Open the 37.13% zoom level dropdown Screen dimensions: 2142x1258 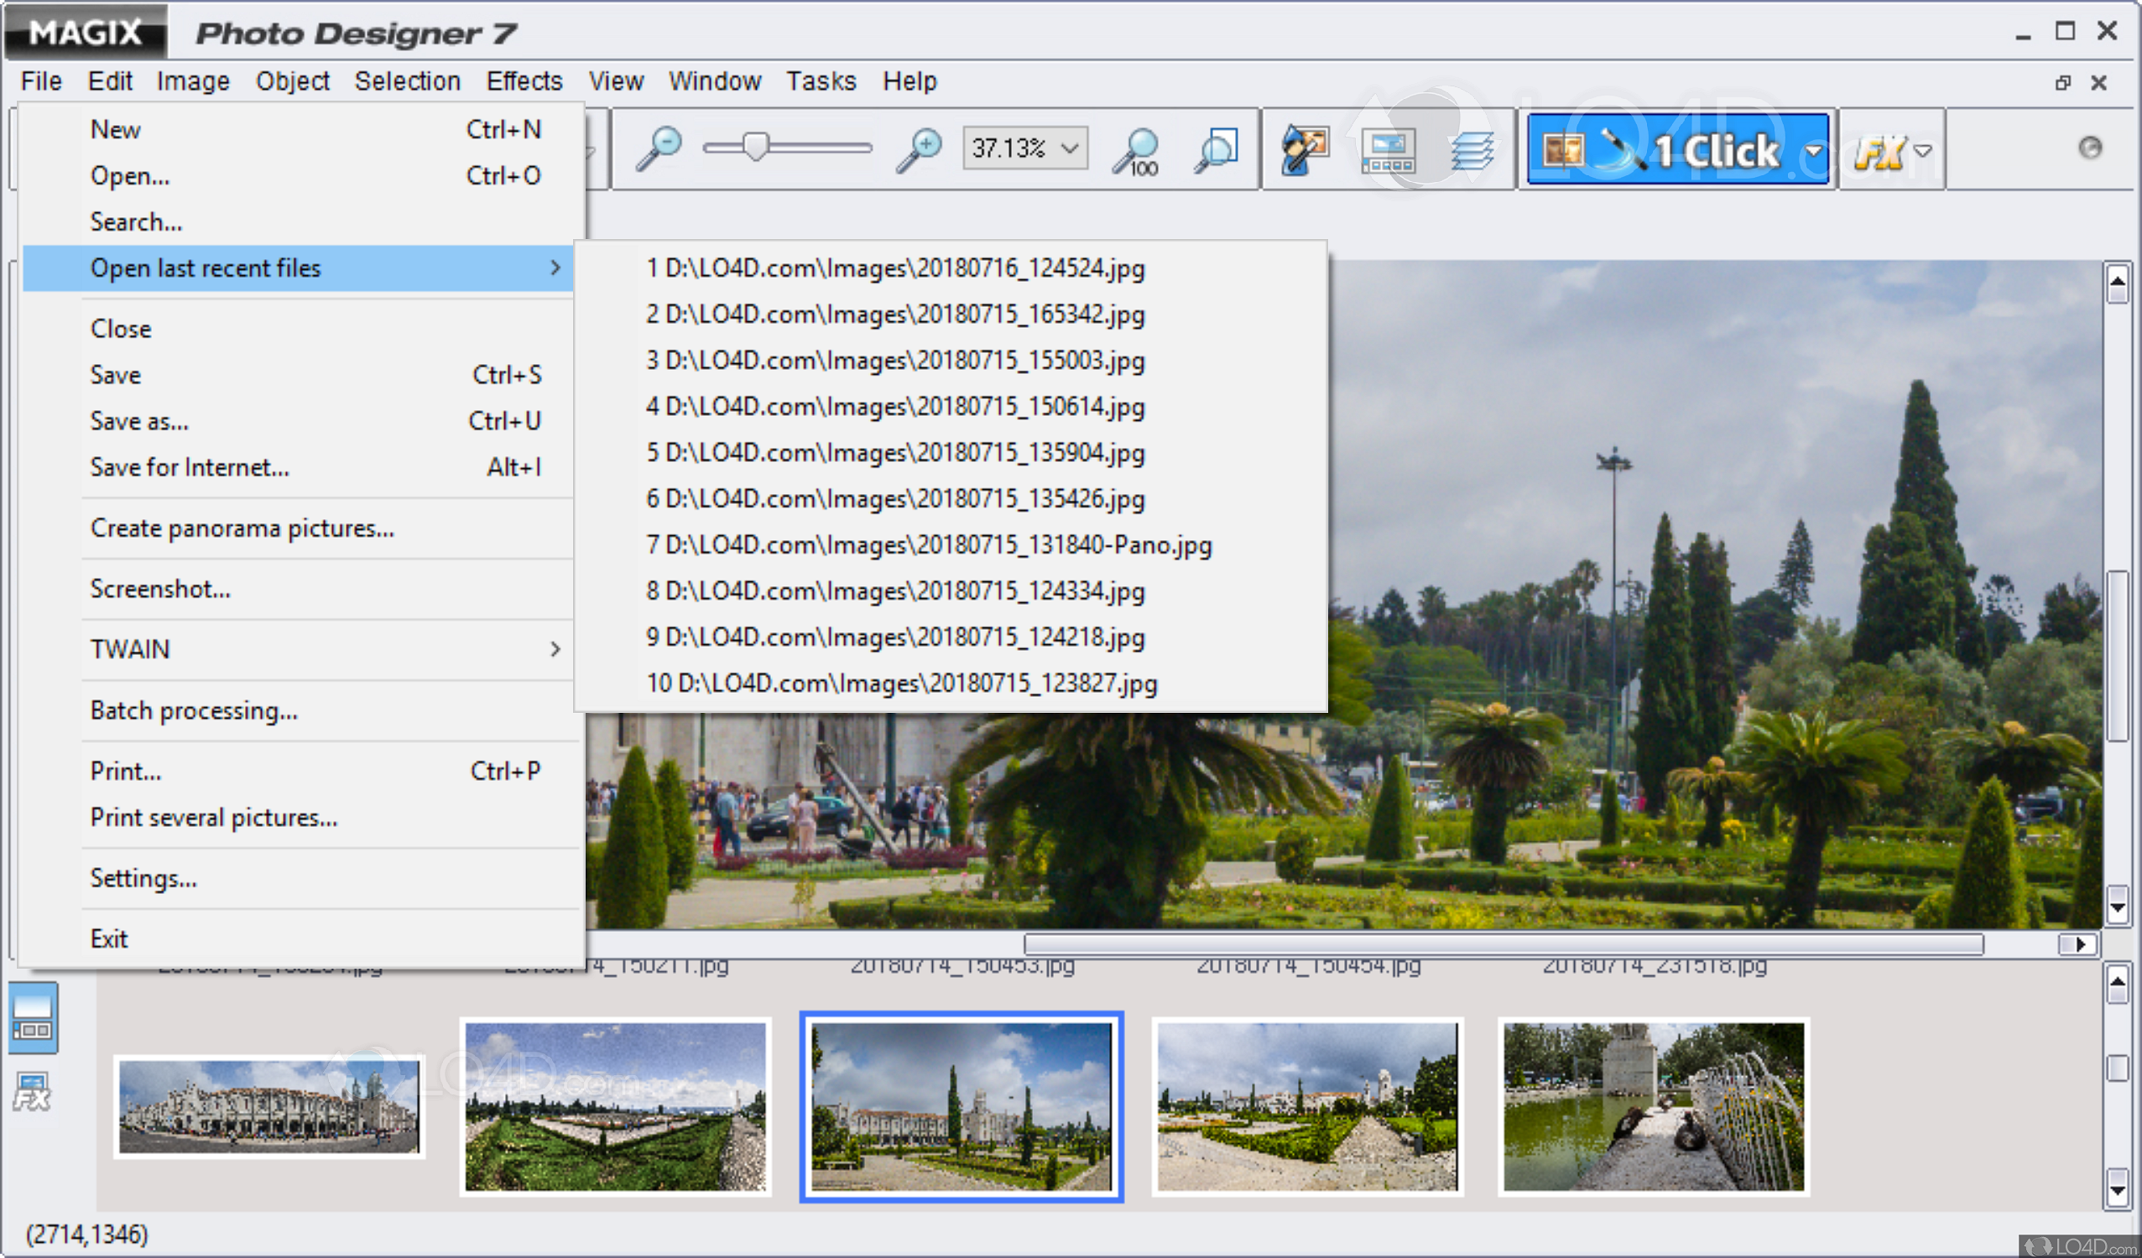pos(1069,148)
